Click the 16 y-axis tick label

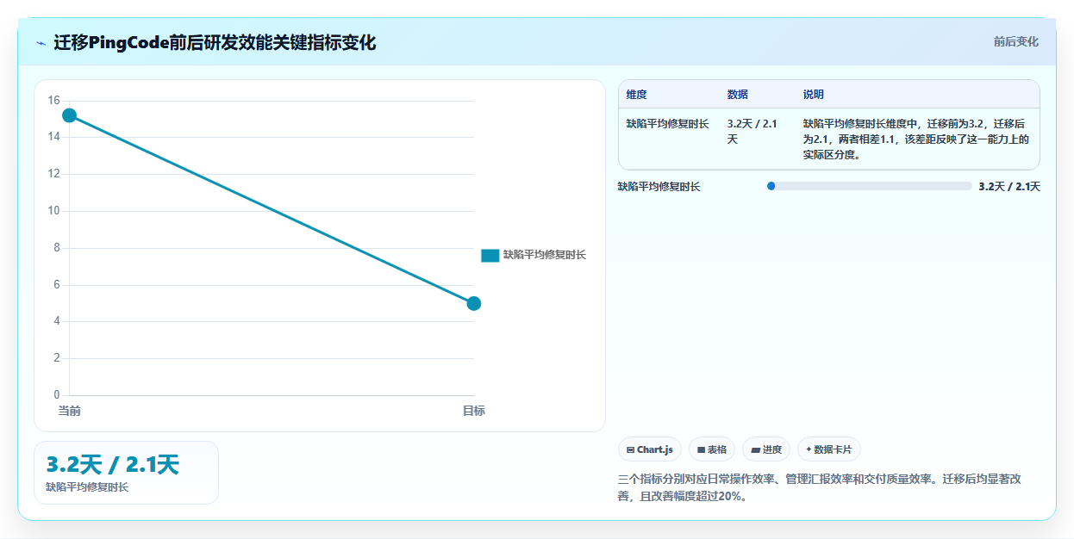coord(53,100)
